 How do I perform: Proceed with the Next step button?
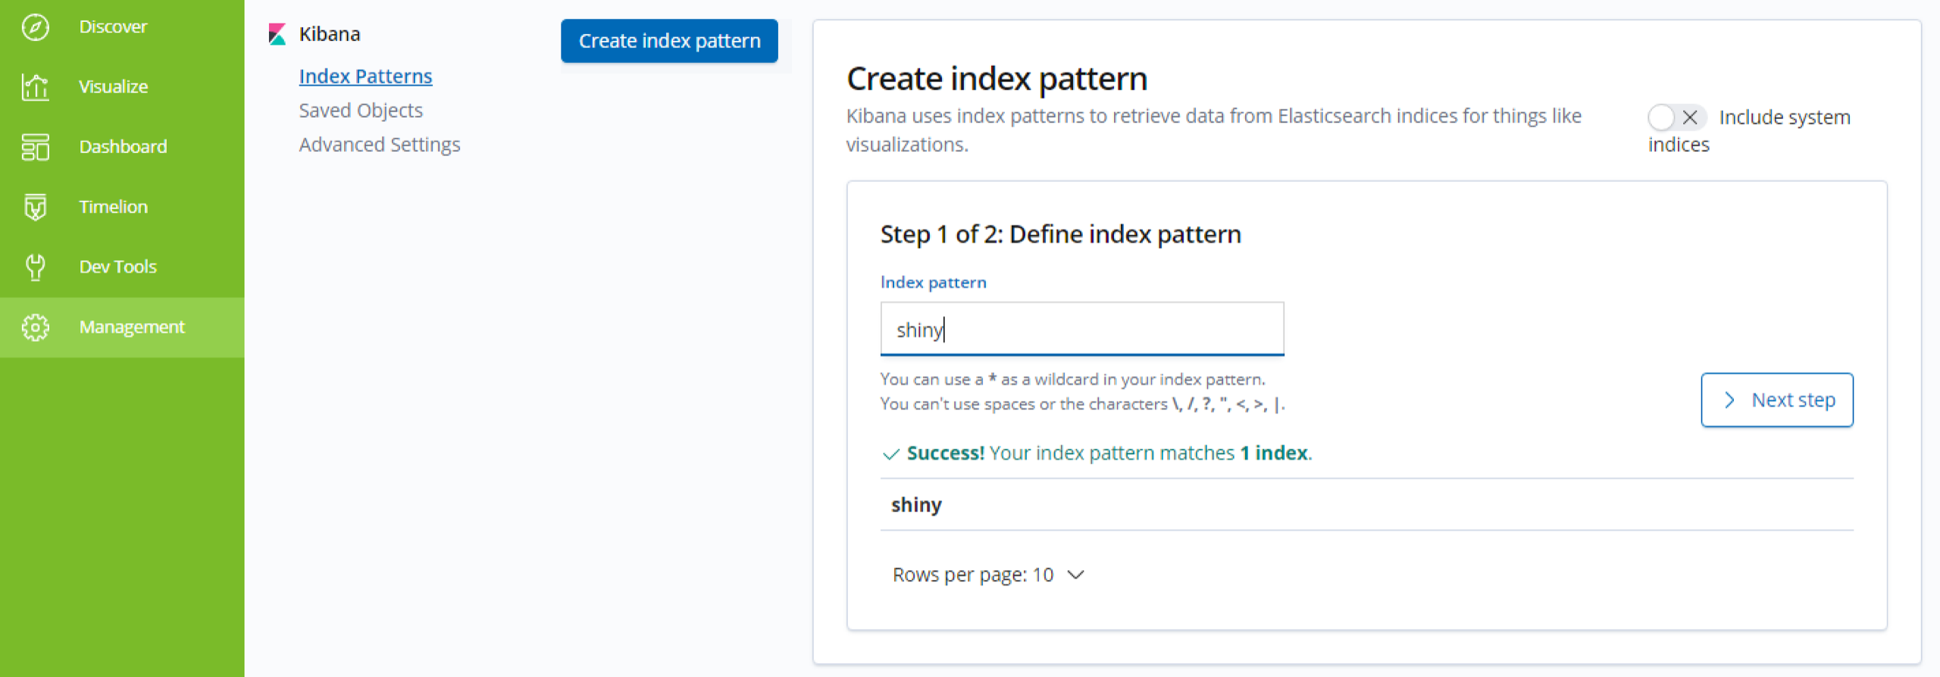[x=1776, y=400]
